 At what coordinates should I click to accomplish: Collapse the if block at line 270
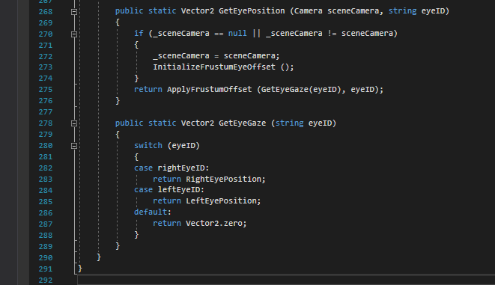click(x=74, y=34)
